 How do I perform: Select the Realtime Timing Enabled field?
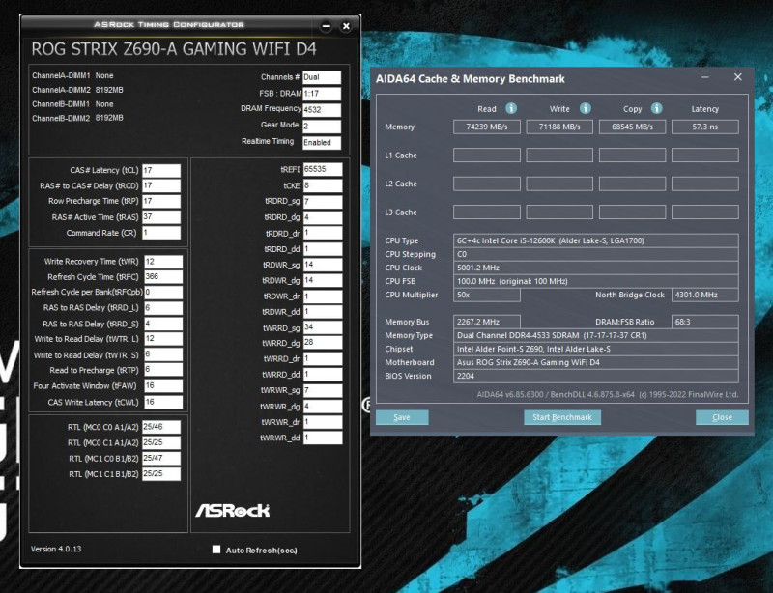[322, 143]
